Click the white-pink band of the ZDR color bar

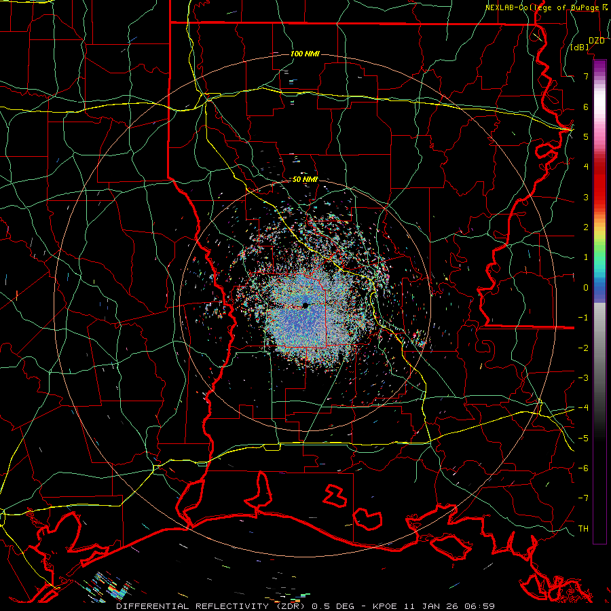point(599,107)
